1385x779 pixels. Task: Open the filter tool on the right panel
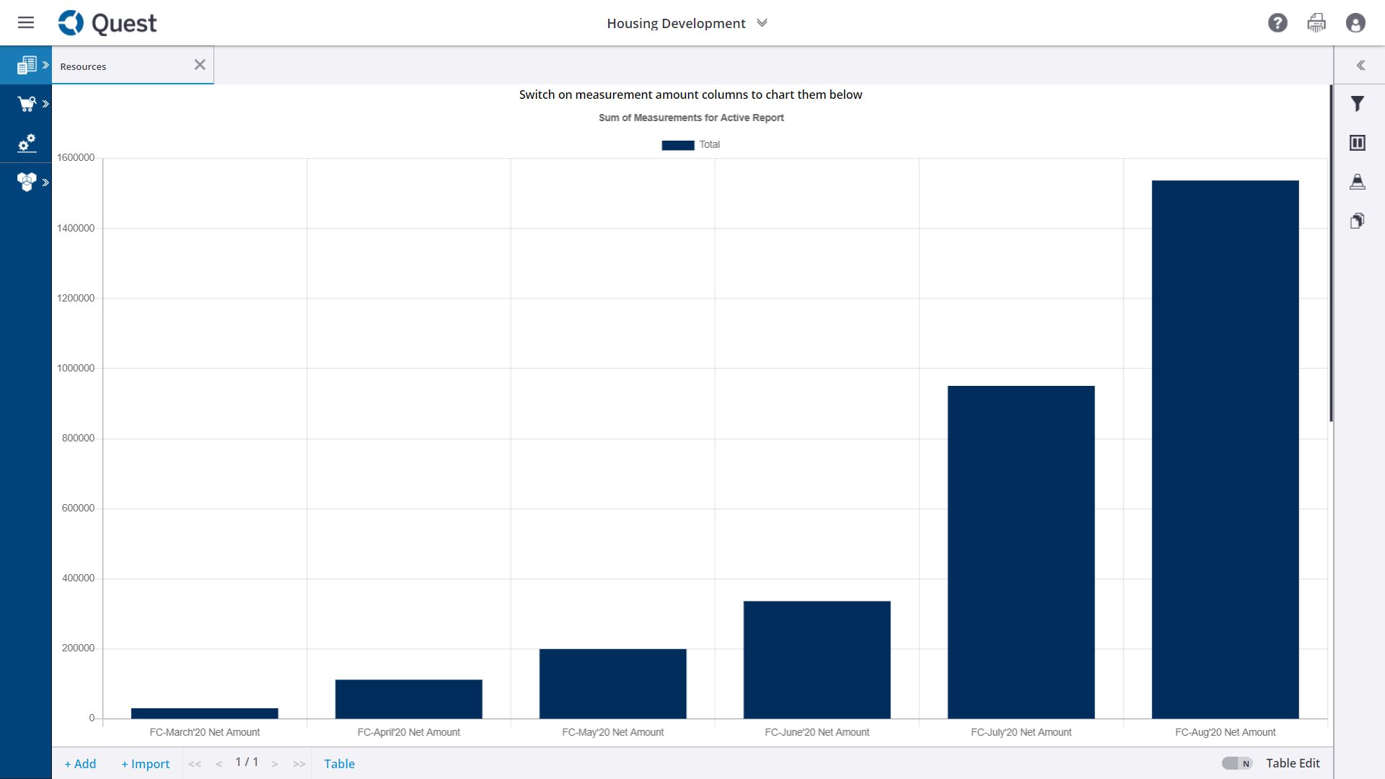click(x=1358, y=104)
